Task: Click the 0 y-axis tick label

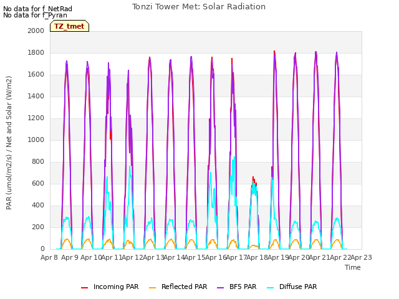Action: tap(42, 249)
